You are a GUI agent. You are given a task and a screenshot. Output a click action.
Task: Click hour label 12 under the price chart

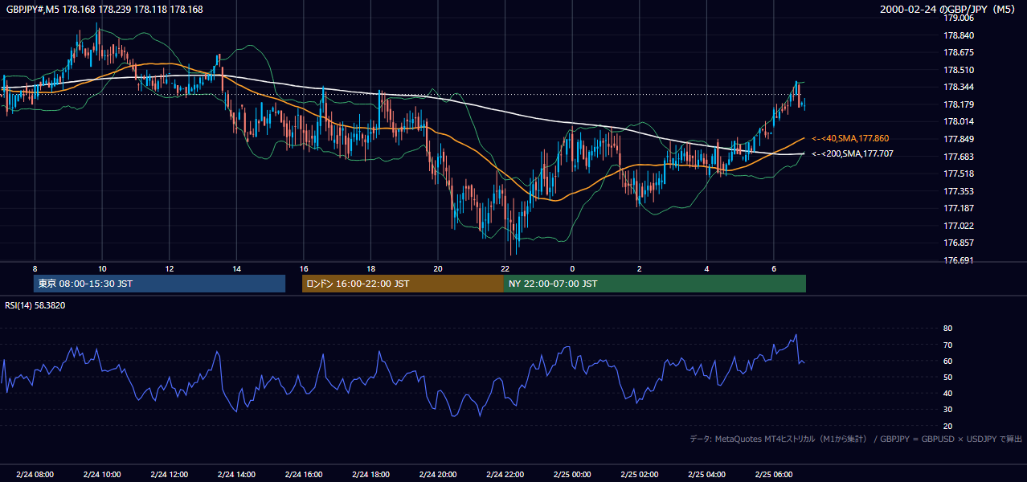tap(169, 268)
